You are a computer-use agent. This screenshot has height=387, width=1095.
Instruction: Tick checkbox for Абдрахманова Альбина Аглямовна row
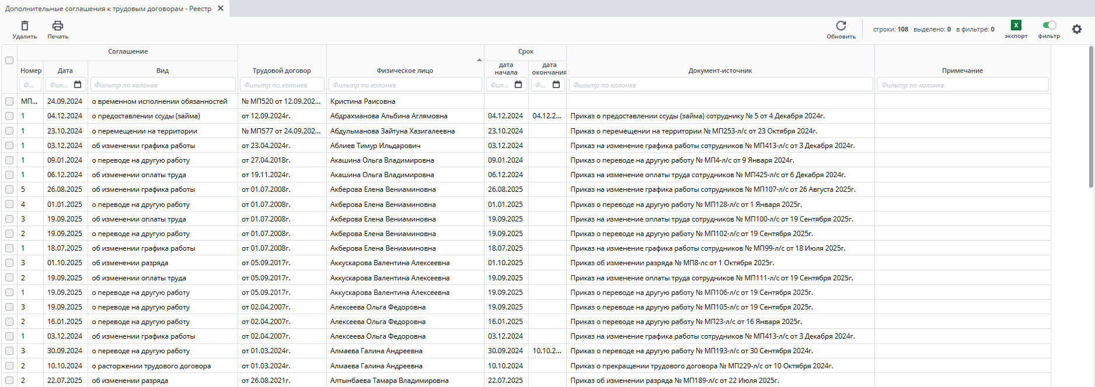pos(9,116)
